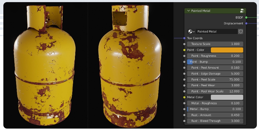Adjust the Paint - Roughness field

click(215, 56)
